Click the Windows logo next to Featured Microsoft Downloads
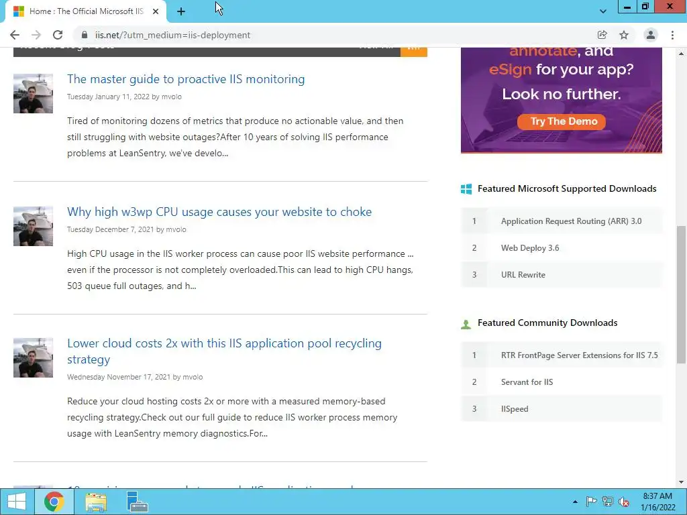This screenshot has width=687, height=515. click(x=466, y=188)
